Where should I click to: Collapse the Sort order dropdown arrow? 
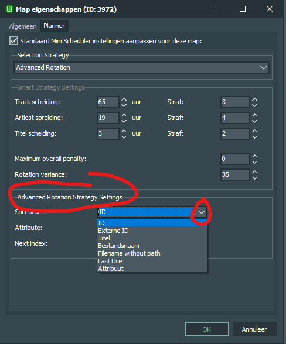[x=202, y=212]
